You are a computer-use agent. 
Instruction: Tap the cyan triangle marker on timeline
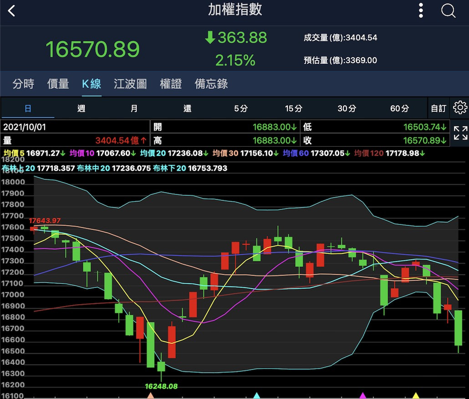(257, 395)
